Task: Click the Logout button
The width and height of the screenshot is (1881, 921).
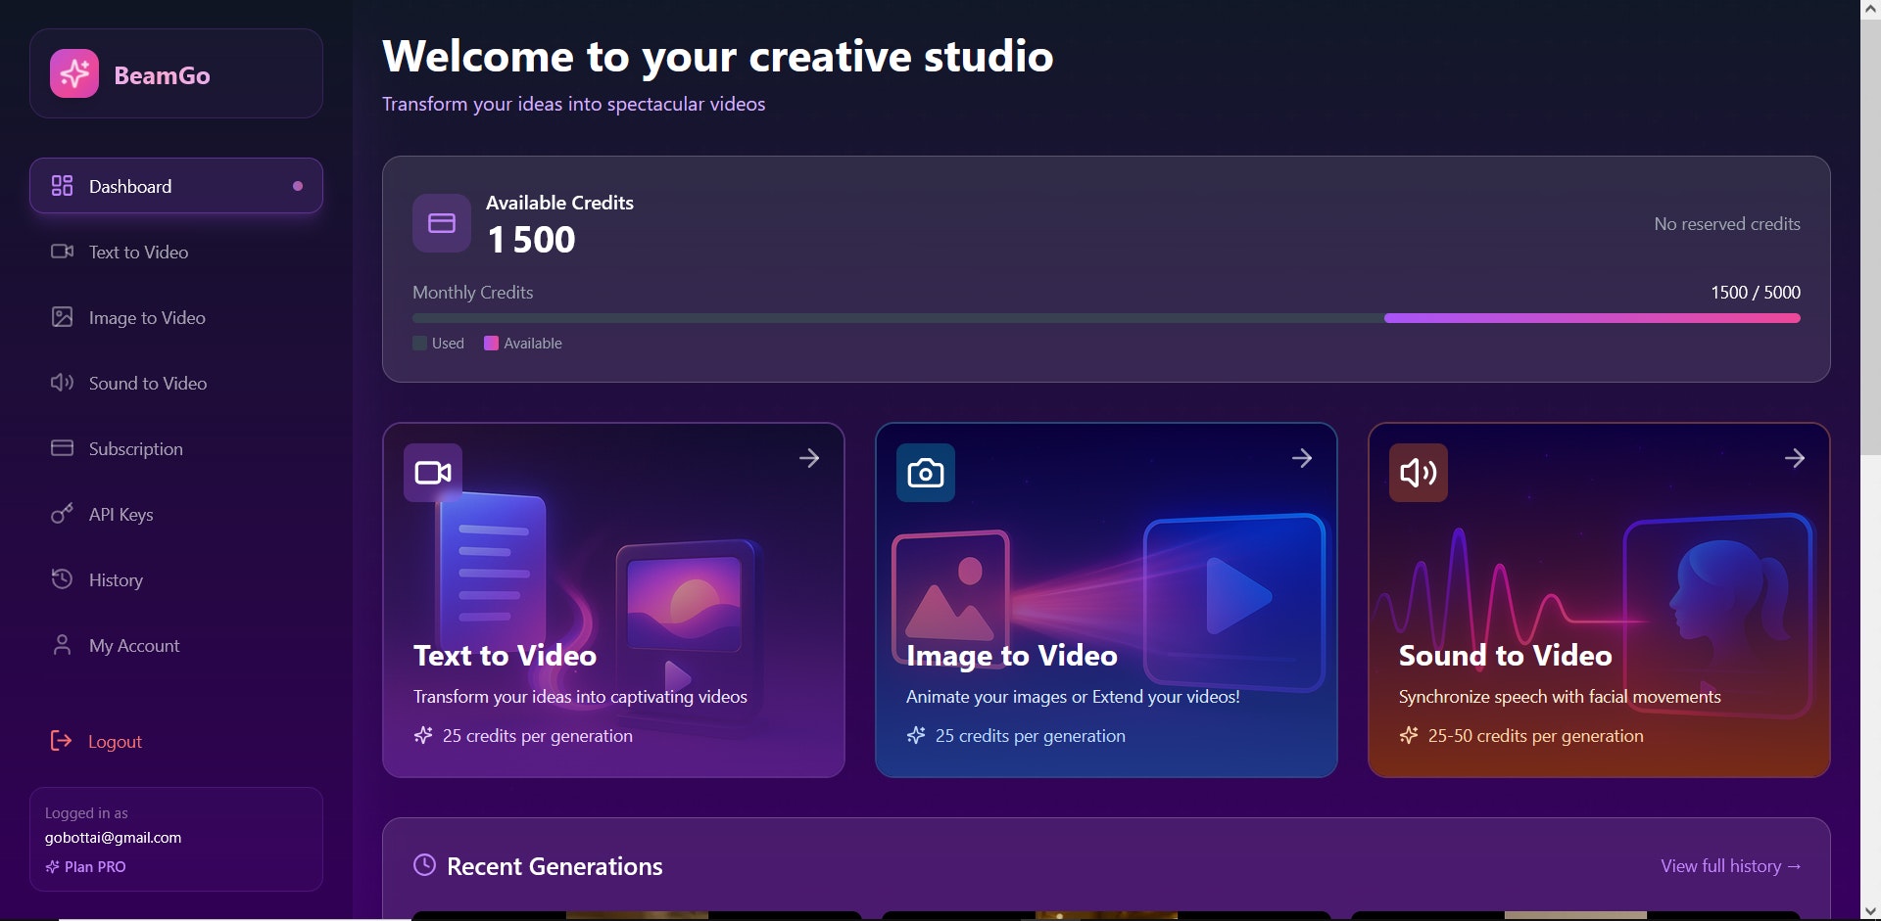Action: pos(114,741)
